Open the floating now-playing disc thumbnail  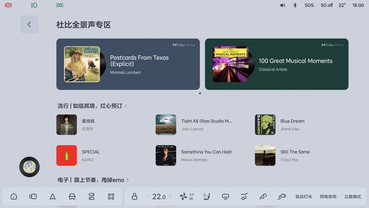pyautogui.click(x=30, y=168)
